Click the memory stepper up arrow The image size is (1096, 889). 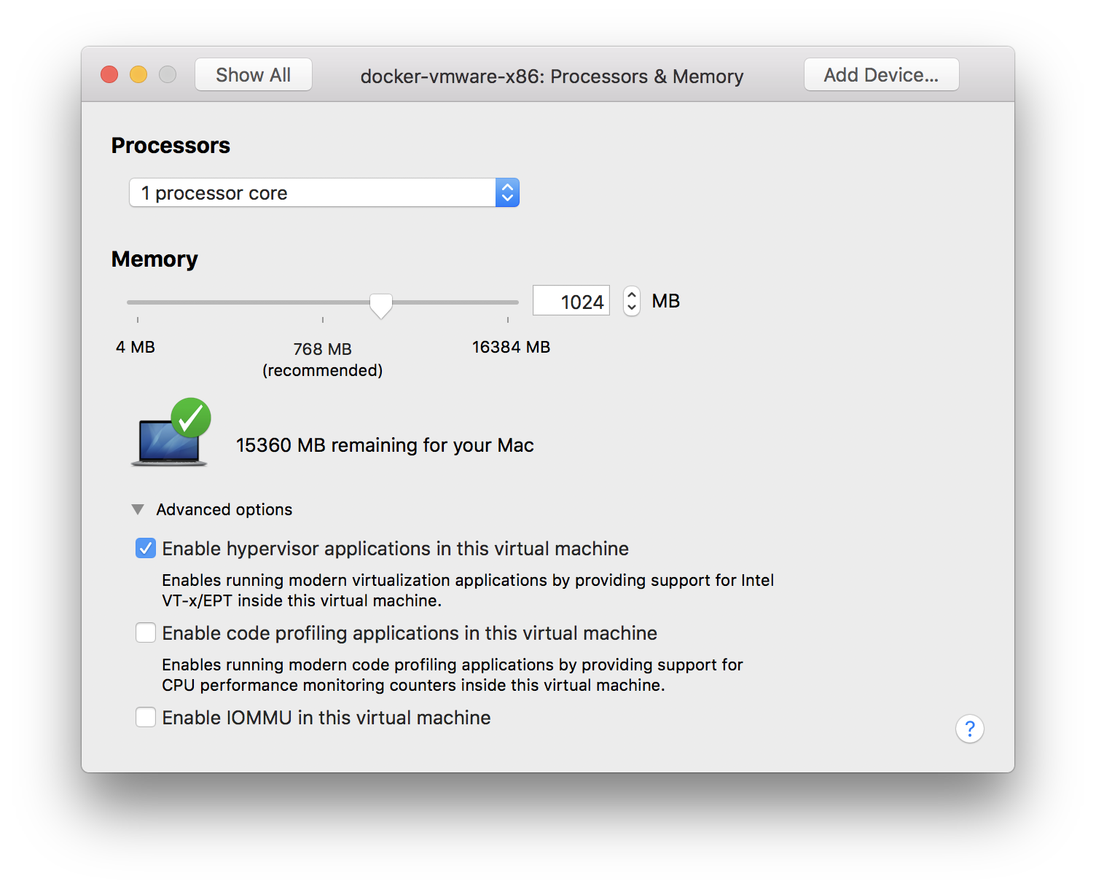tap(630, 294)
